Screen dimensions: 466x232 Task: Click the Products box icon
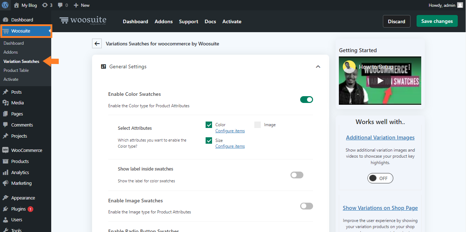tap(5, 161)
